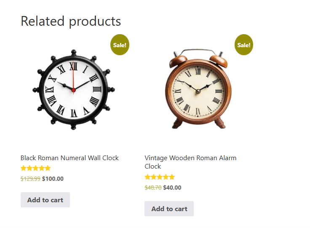The width and height of the screenshot is (310, 228).
Task: Open the Black Roman Numeral Wall Clock image
Action: click(74, 89)
